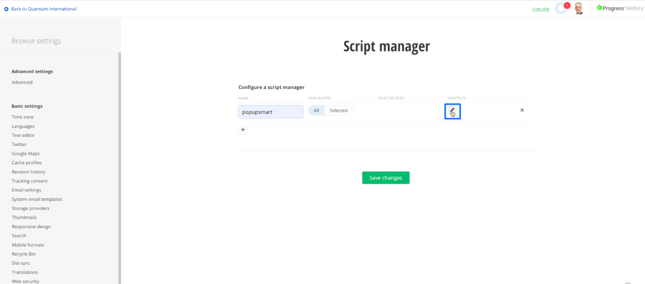Open Google Maps settings
645x284 pixels.
pos(26,154)
